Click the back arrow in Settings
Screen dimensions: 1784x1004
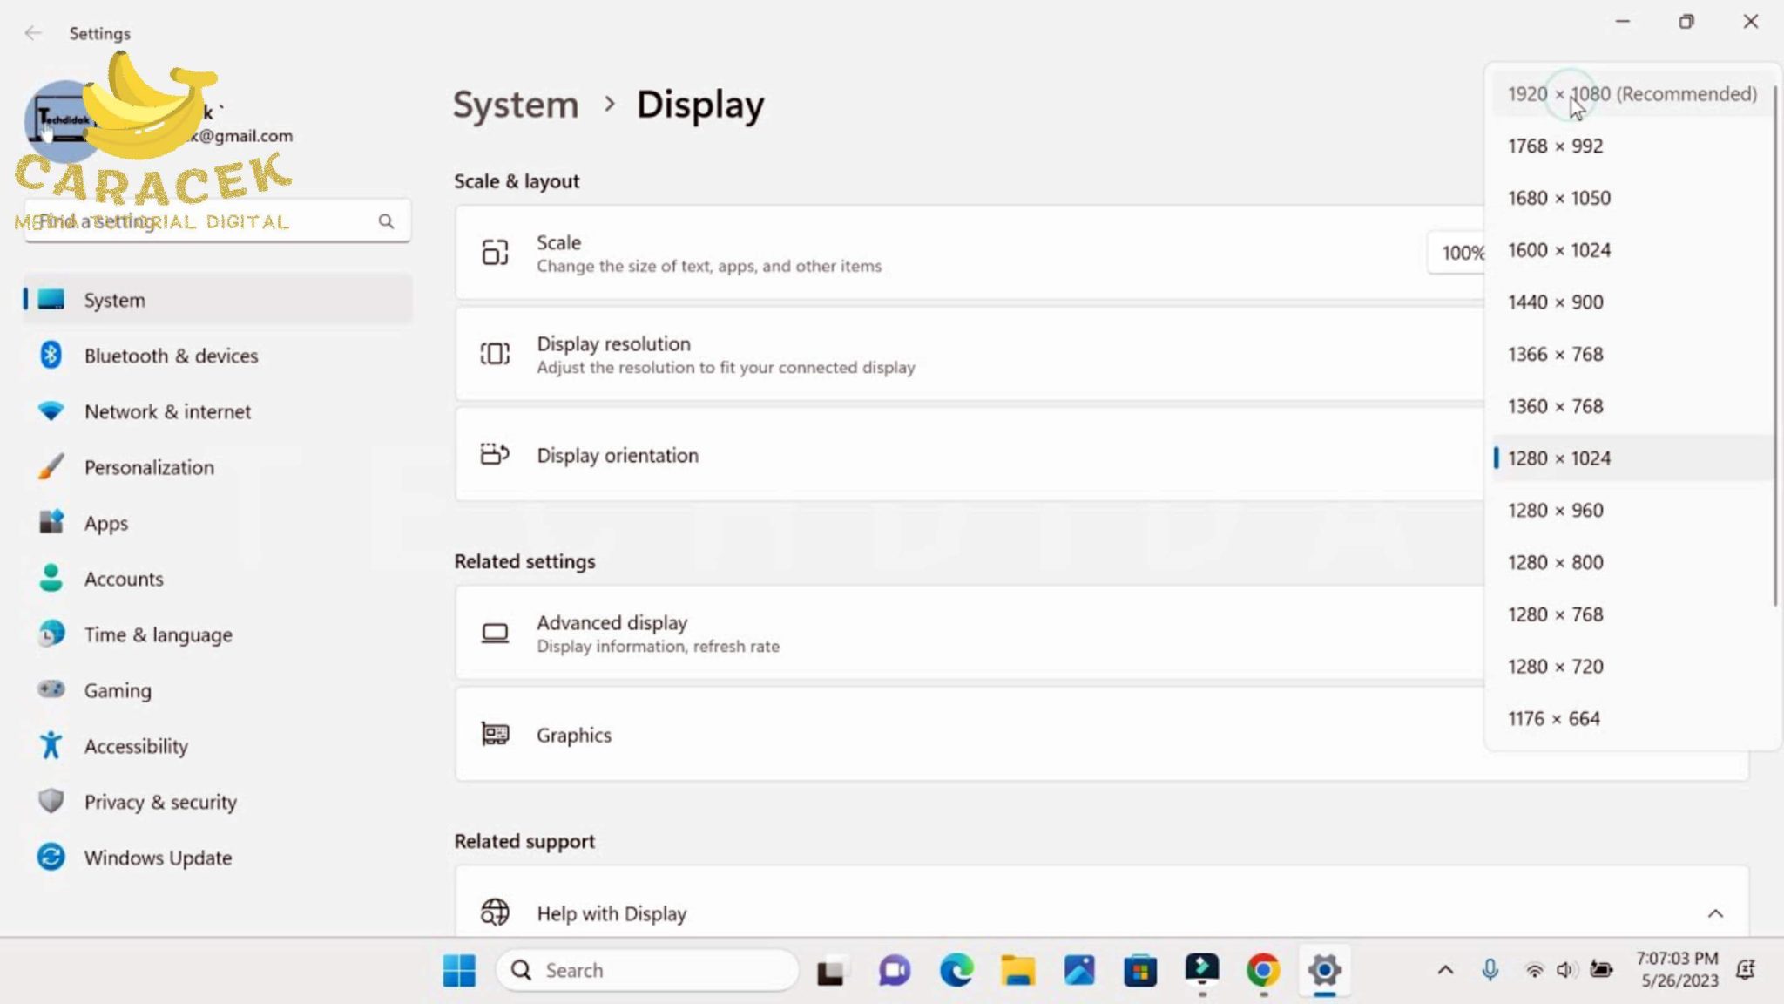[33, 33]
